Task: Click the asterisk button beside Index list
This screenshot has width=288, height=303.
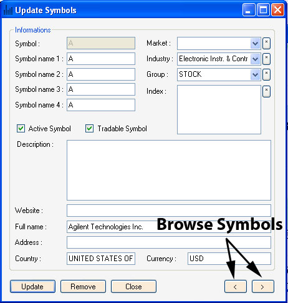Action: point(266,91)
